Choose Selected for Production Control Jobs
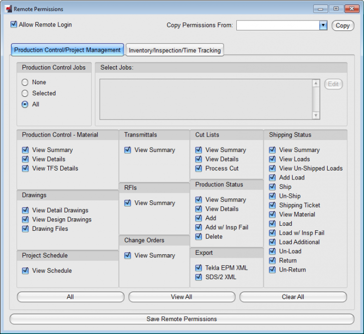Screen dimensions: 364x334 pos(25,93)
